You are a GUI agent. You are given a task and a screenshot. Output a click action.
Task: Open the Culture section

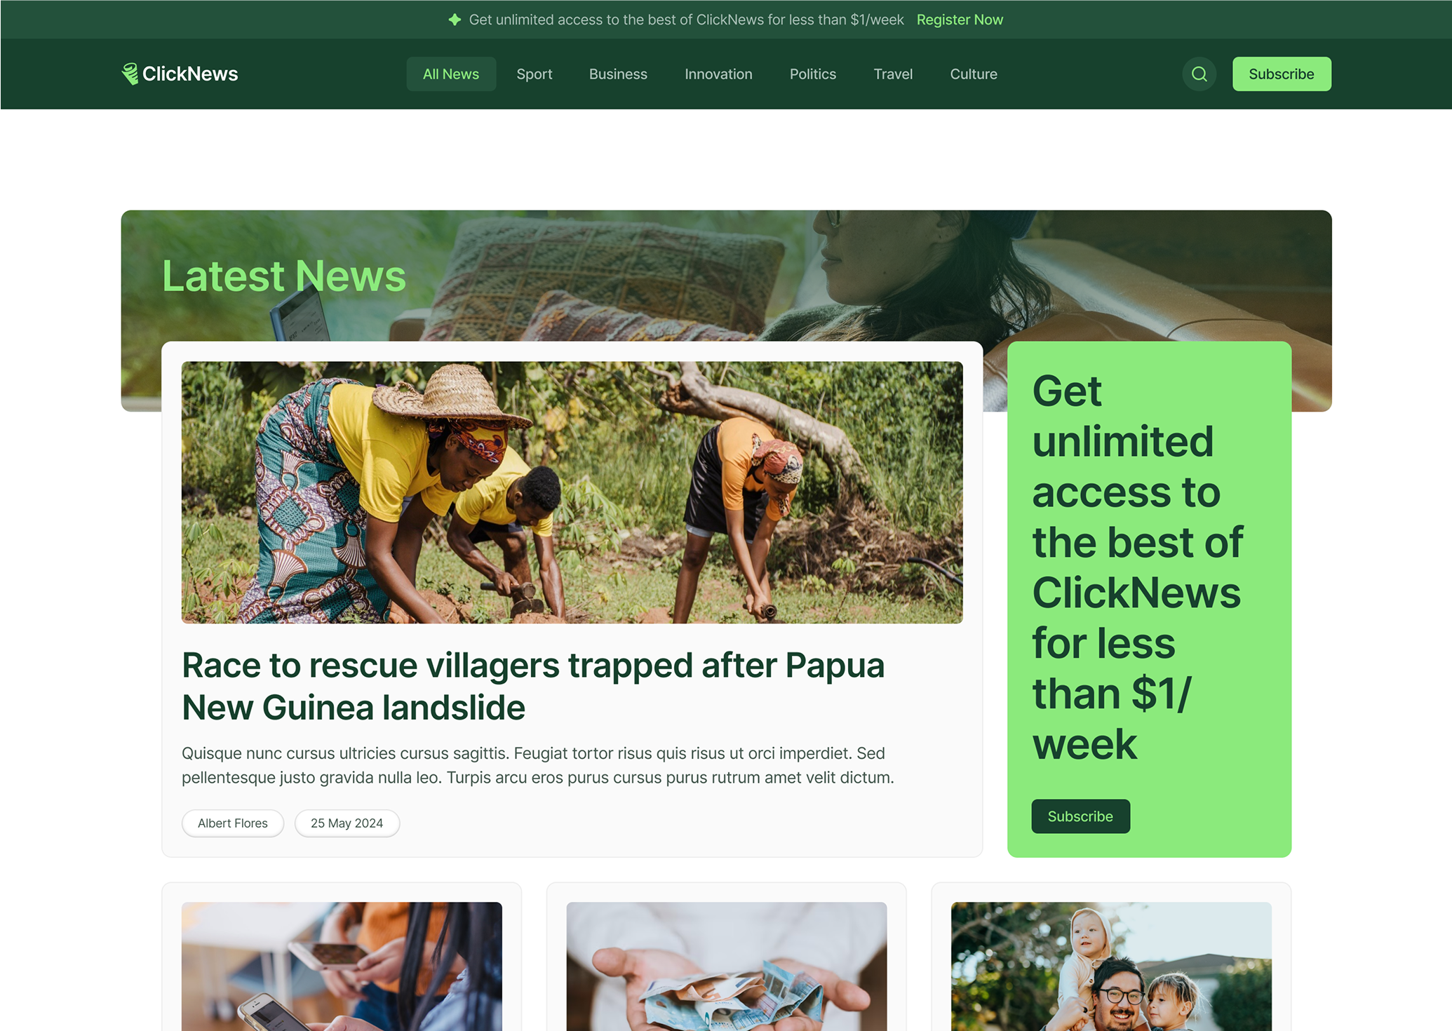(x=973, y=74)
